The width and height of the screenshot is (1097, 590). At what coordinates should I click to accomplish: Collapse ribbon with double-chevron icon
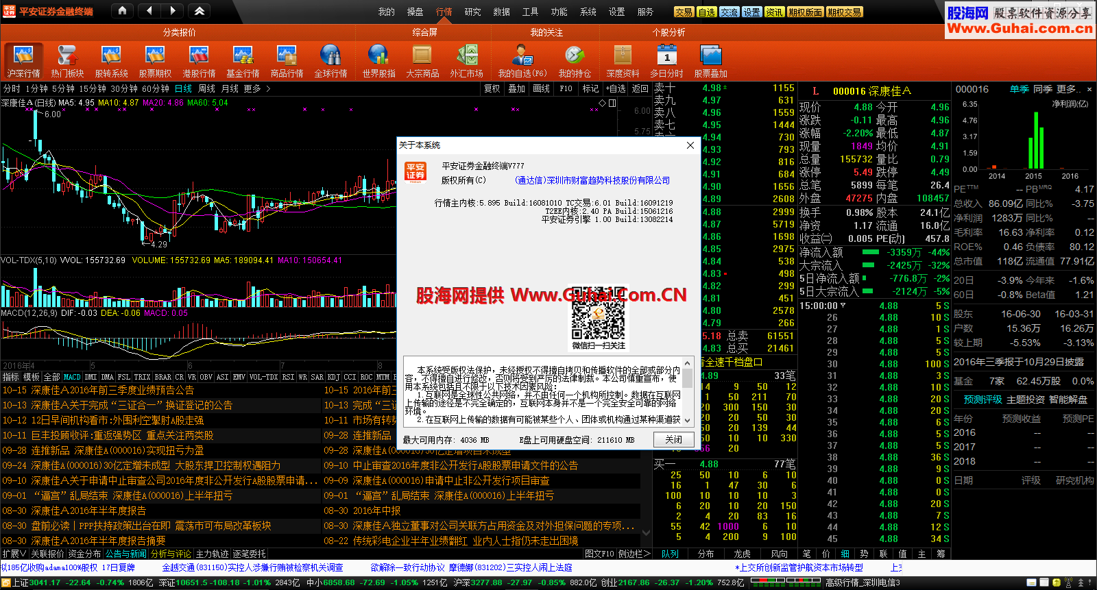coord(199,10)
